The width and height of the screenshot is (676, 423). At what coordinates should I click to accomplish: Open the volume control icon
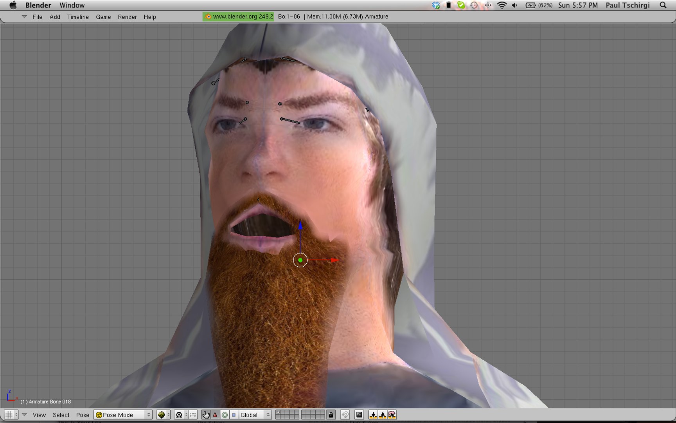515,5
